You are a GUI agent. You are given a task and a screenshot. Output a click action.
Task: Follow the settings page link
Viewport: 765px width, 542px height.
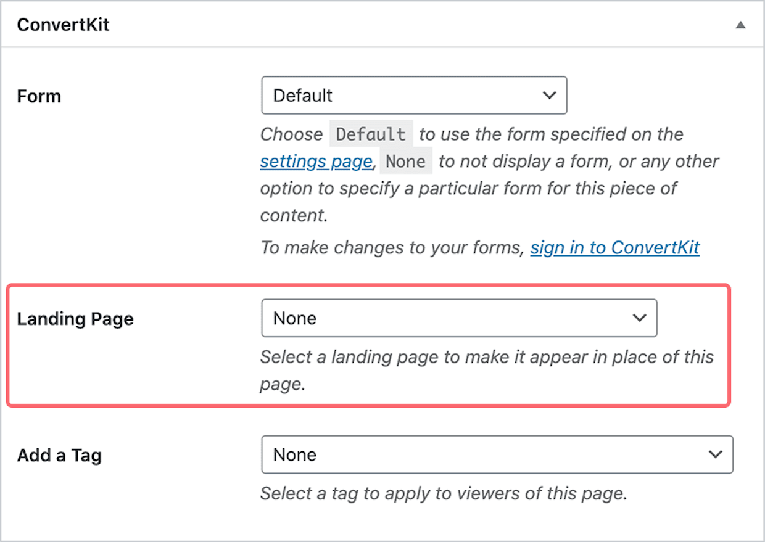click(316, 162)
